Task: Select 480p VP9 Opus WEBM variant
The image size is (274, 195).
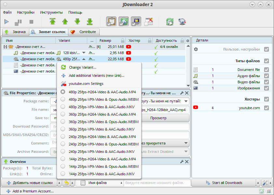Action: pos(99,99)
